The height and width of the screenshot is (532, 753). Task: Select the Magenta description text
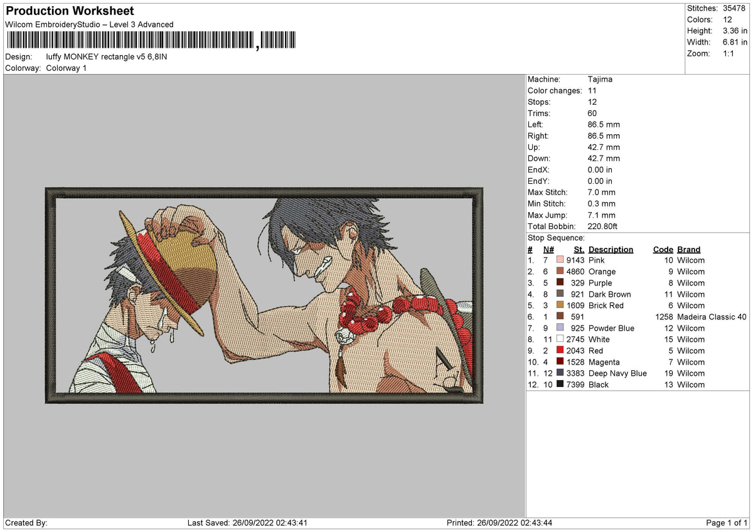pos(604,362)
